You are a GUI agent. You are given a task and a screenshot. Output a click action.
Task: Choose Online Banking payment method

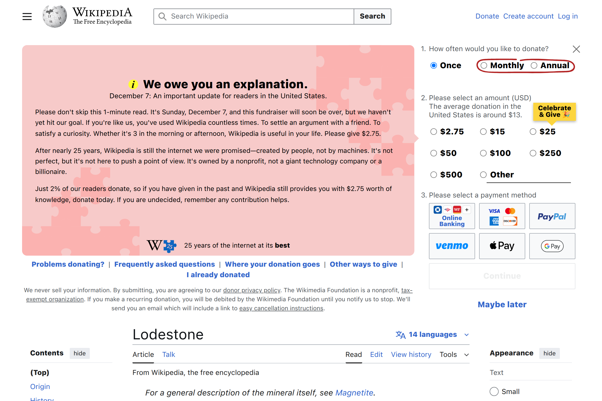[x=452, y=216]
